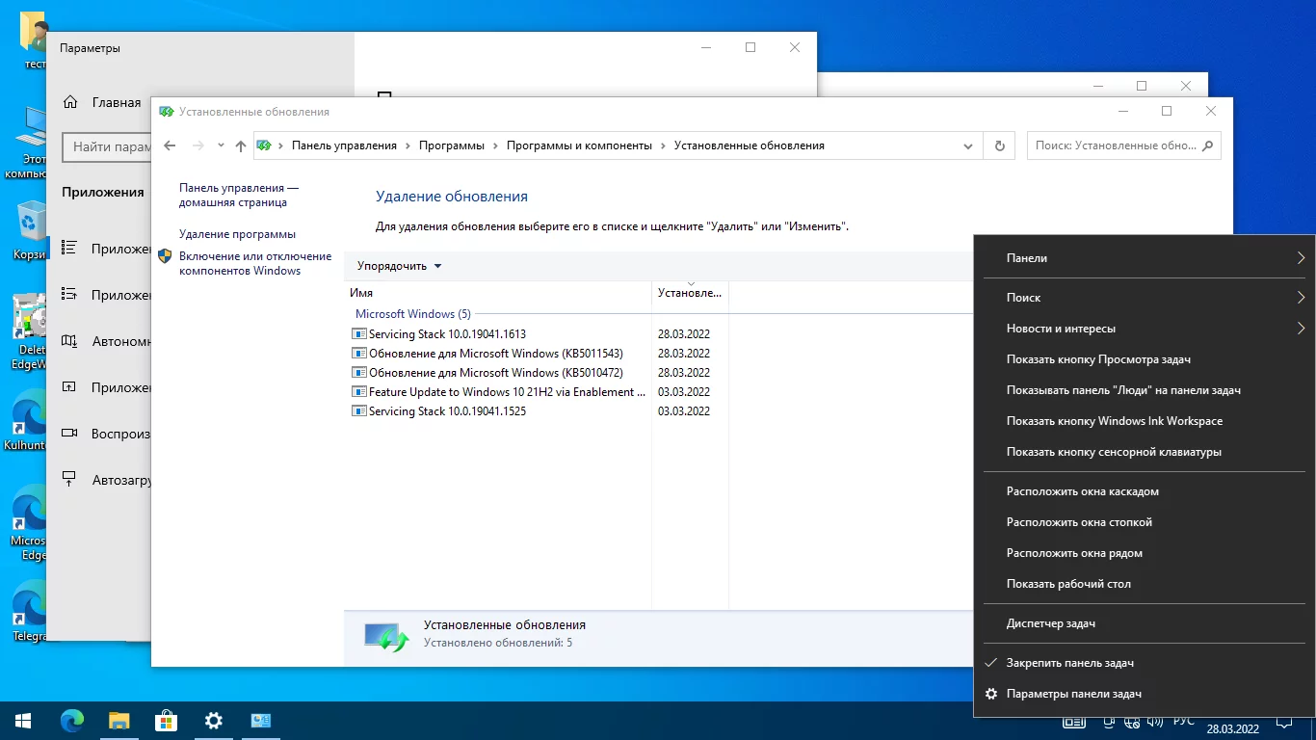
Task: Click the Settings gear icon on the taskbar
Action: [x=214, y=720]
